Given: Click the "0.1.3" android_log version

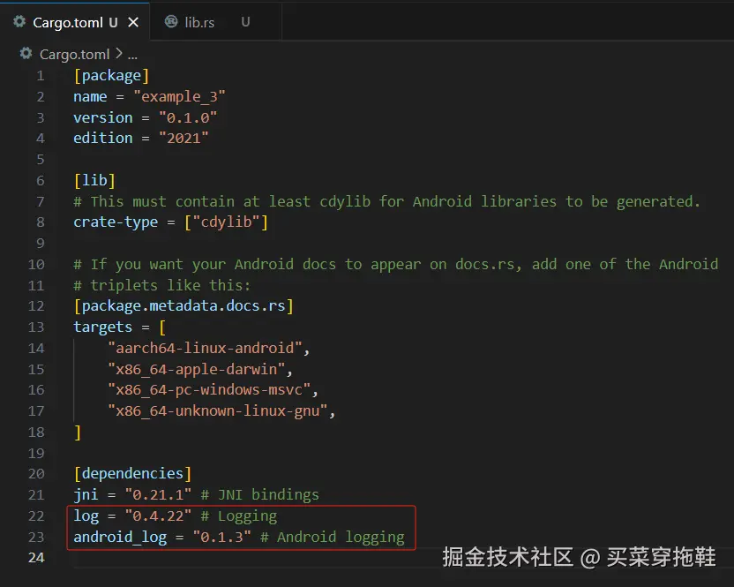Looking at the screenshot, I should [x=222, y=537].
